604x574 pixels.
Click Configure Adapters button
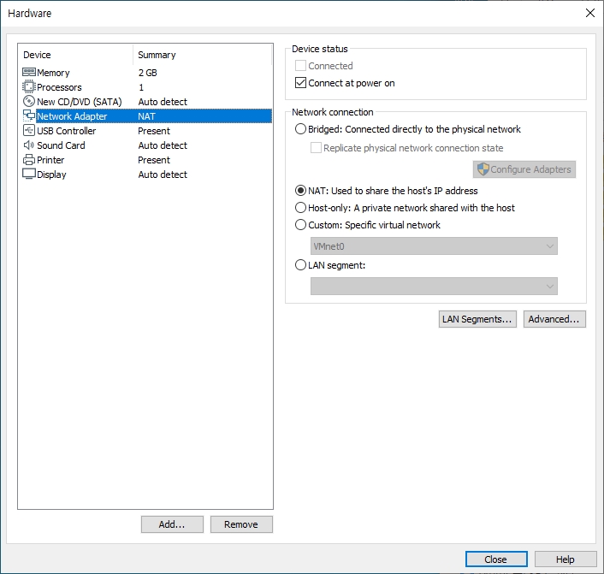point(524,169)
